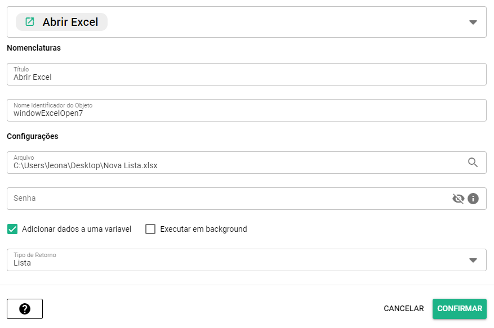Show password using the crossed-eye icon

(x=459, y=199)
